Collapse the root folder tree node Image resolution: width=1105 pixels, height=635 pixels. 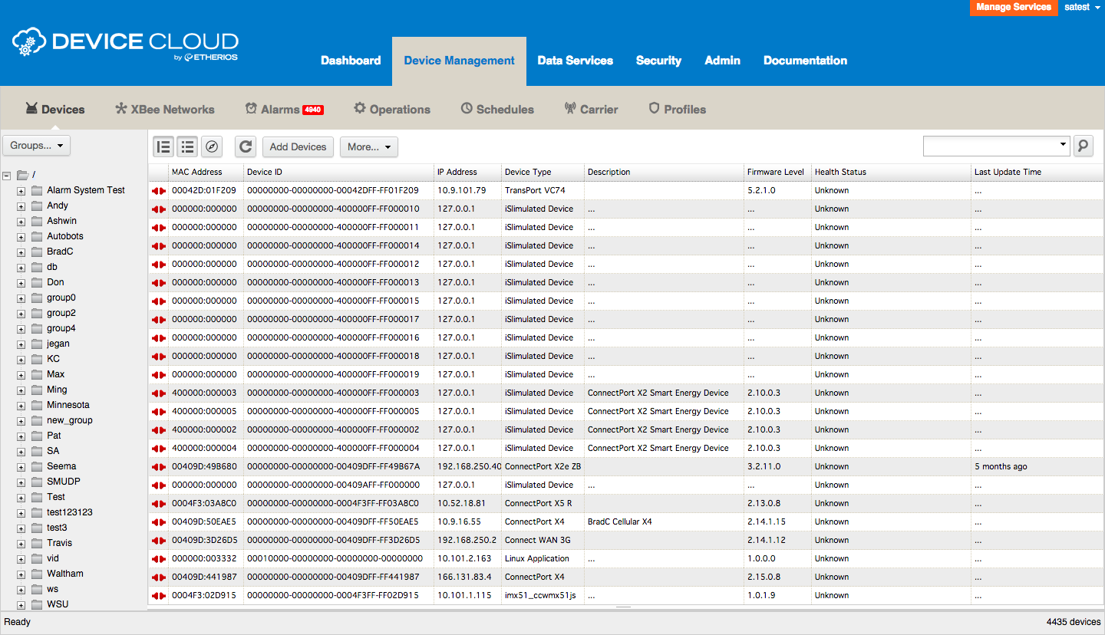6,175
